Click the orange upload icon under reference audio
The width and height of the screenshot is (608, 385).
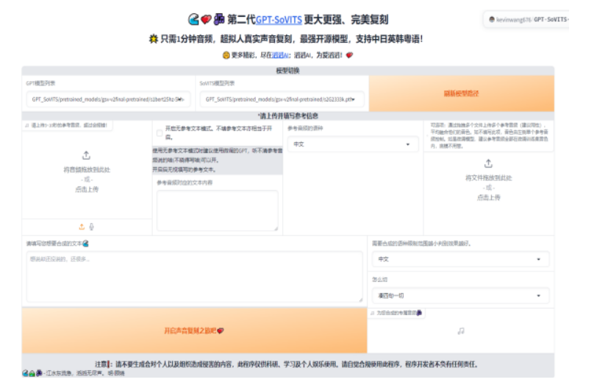click(x=82, y=227)
